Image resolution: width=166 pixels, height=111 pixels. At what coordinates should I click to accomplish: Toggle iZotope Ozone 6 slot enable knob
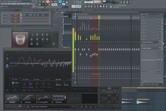click(160, 42)
